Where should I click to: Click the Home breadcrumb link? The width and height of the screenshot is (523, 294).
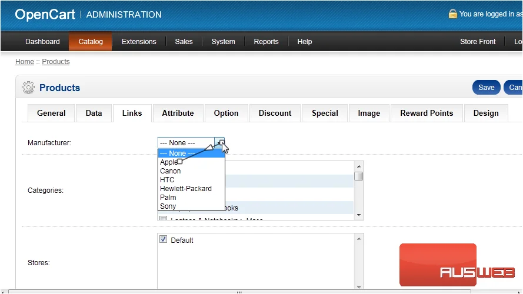[25, 62]
